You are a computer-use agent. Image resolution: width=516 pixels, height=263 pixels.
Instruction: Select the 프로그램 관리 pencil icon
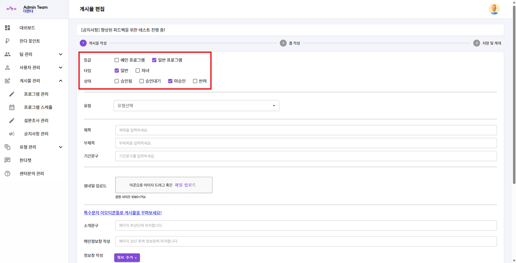coord(12,94)
